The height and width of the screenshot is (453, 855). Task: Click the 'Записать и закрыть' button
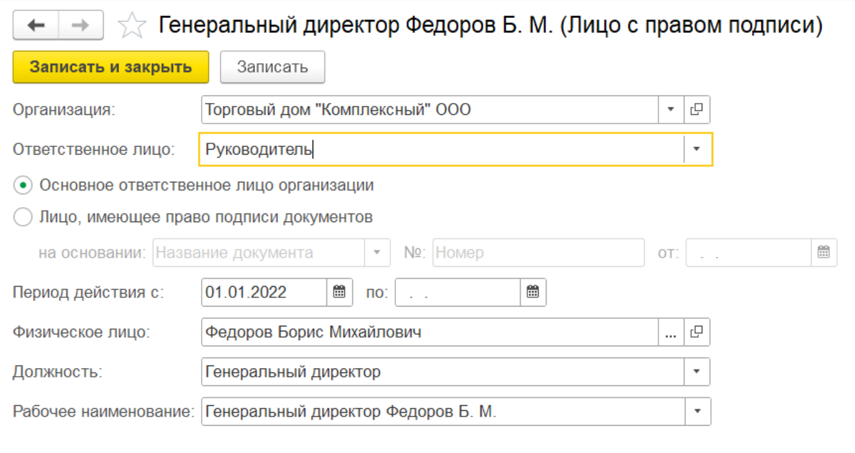pos(110,67)
